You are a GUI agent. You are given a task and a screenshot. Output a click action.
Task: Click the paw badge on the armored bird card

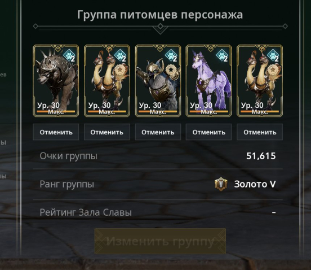171,55
